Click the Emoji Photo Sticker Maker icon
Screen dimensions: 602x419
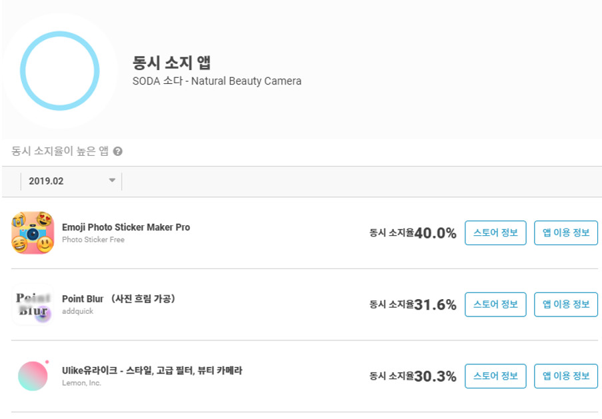[x=33, y=232]
